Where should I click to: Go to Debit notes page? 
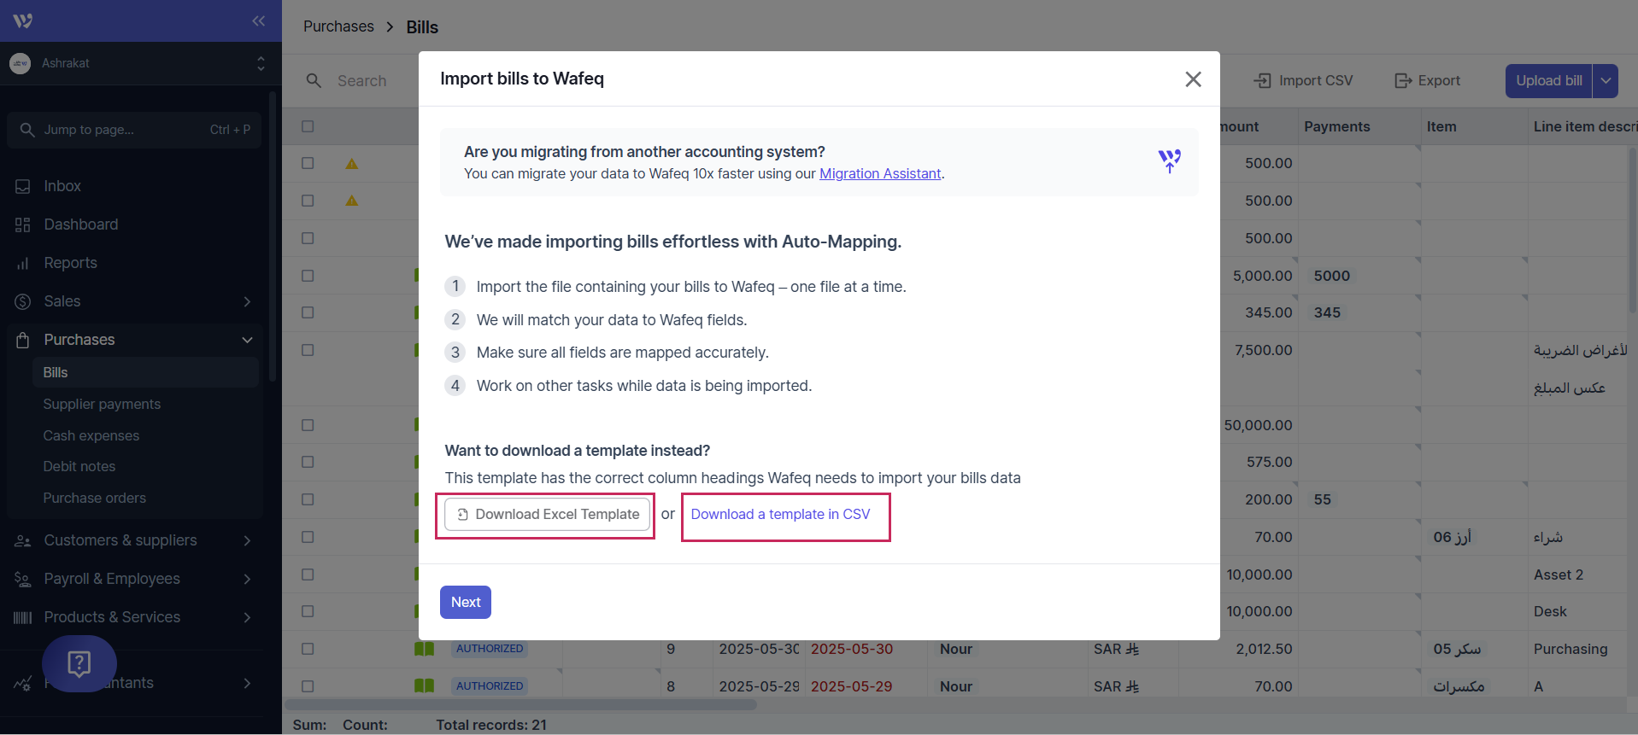tap(79, 466)
